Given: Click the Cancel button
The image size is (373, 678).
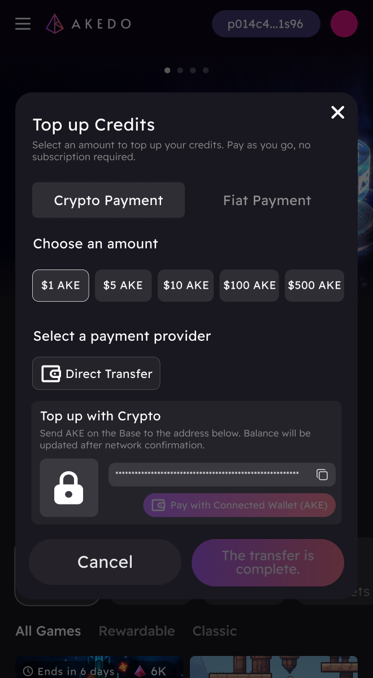Looking at the screenshot, I should 105,562.
